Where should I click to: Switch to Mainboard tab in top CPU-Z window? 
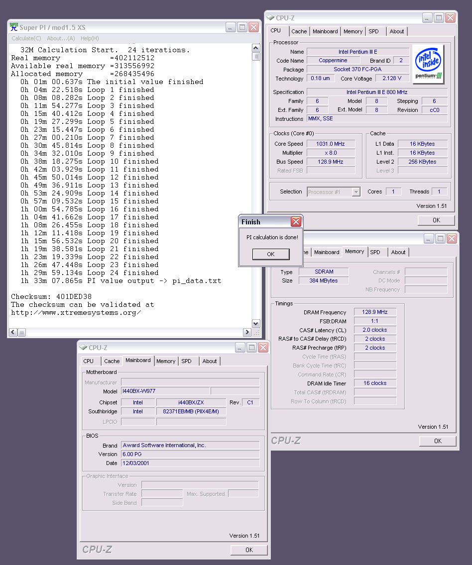coord(325,31)
